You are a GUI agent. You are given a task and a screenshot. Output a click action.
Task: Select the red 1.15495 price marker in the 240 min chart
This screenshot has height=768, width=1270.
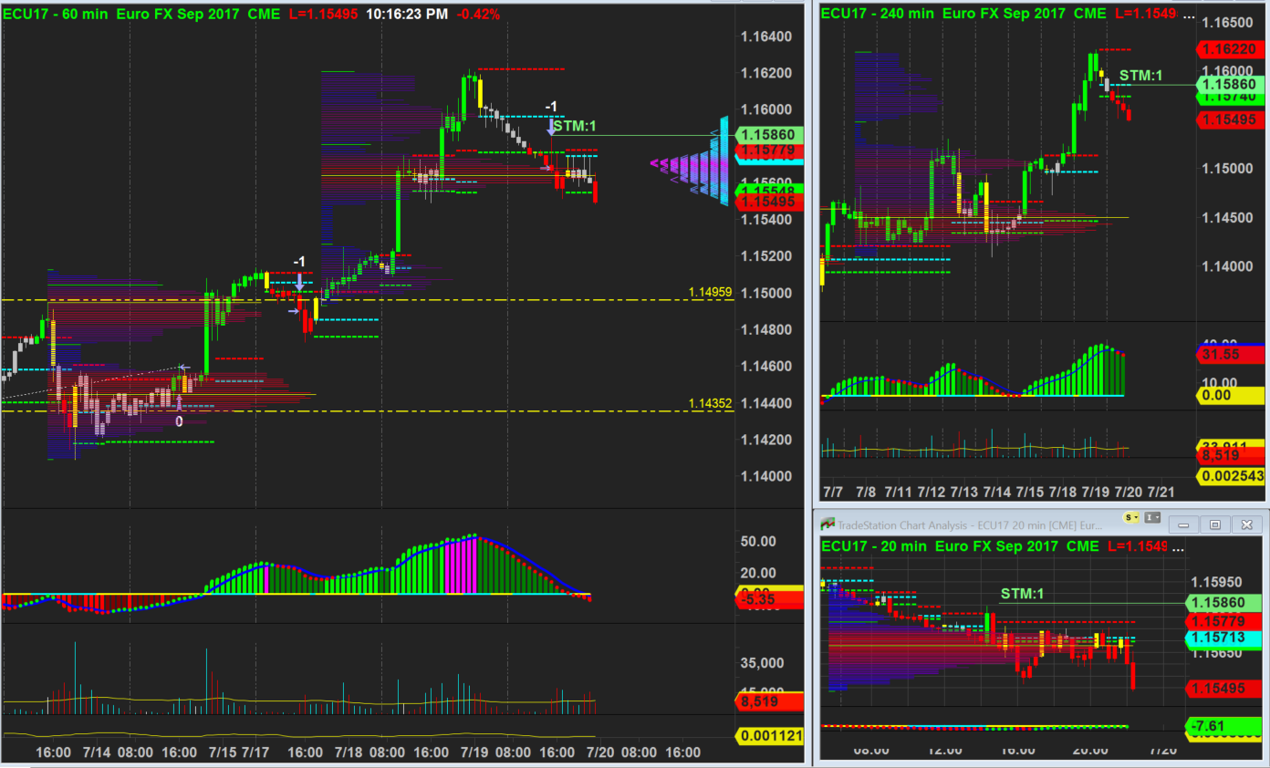tap(1229, 119)
